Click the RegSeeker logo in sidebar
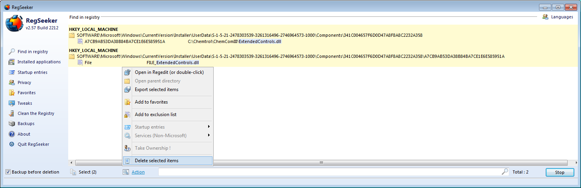The width and height of the screenshot is (581, 188). (14, 24)
